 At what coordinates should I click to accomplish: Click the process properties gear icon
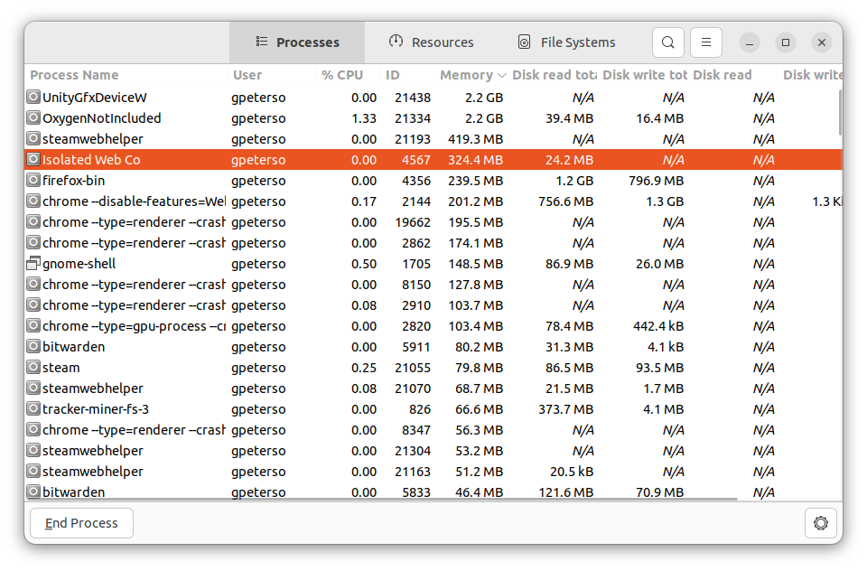click(x=820, y=523)
